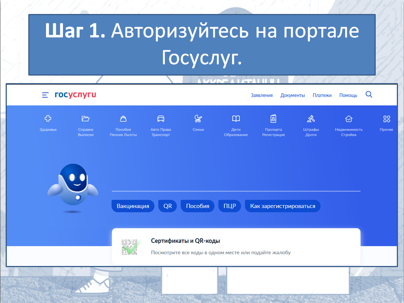Open the Дети Образование book icon

coord(236,119)
